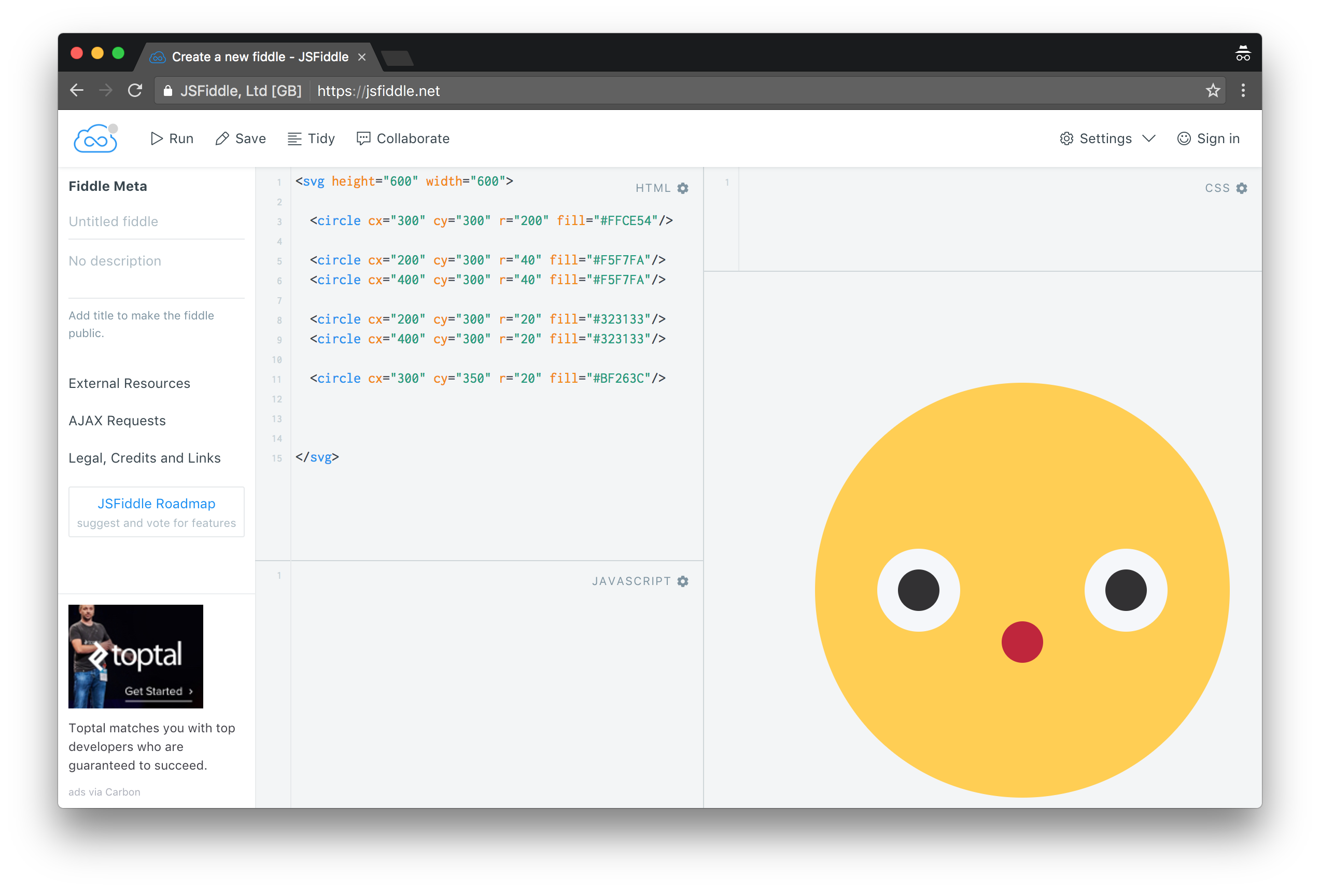Click the Toptal ad thumbnail
1320x891 pixels.
(x=136, y=656)
